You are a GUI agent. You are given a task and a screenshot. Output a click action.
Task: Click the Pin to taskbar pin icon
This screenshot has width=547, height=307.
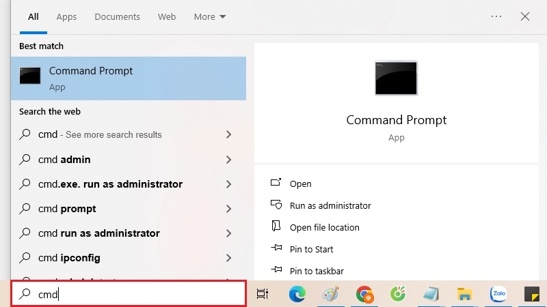click(x=276, y=269)
